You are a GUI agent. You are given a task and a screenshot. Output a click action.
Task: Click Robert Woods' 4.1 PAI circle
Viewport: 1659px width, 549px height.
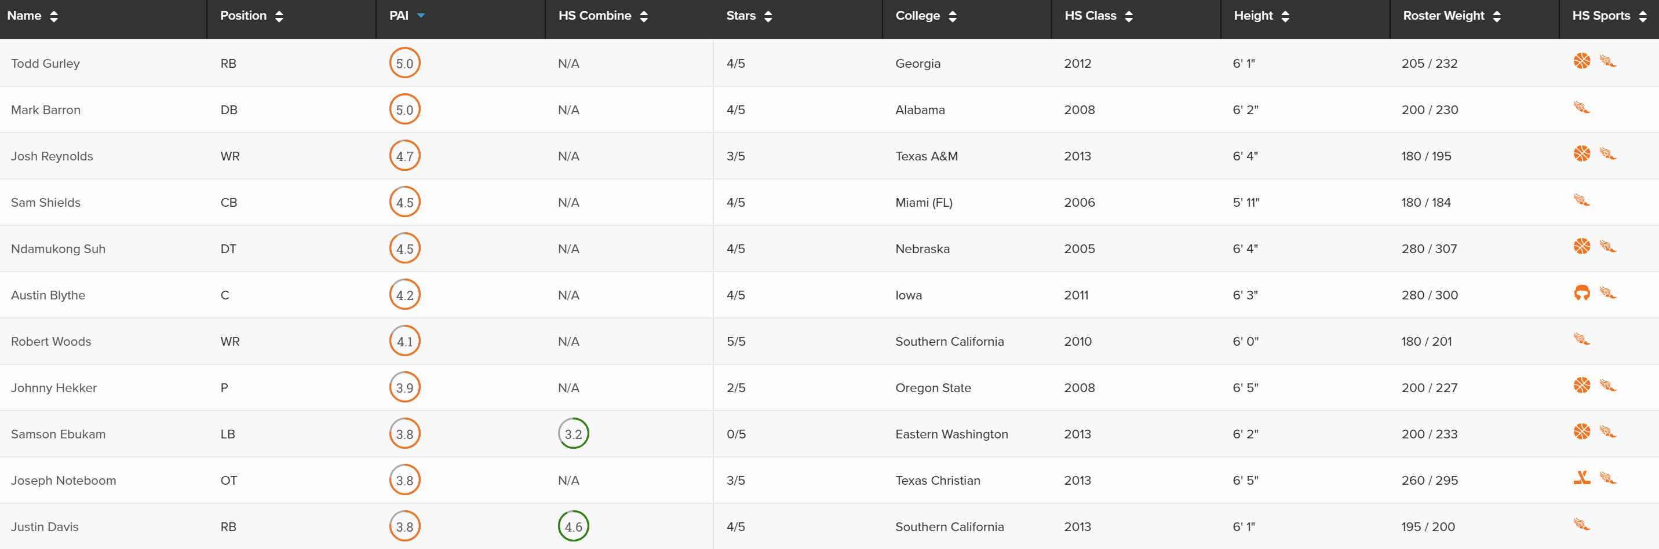tap(404, 341)
